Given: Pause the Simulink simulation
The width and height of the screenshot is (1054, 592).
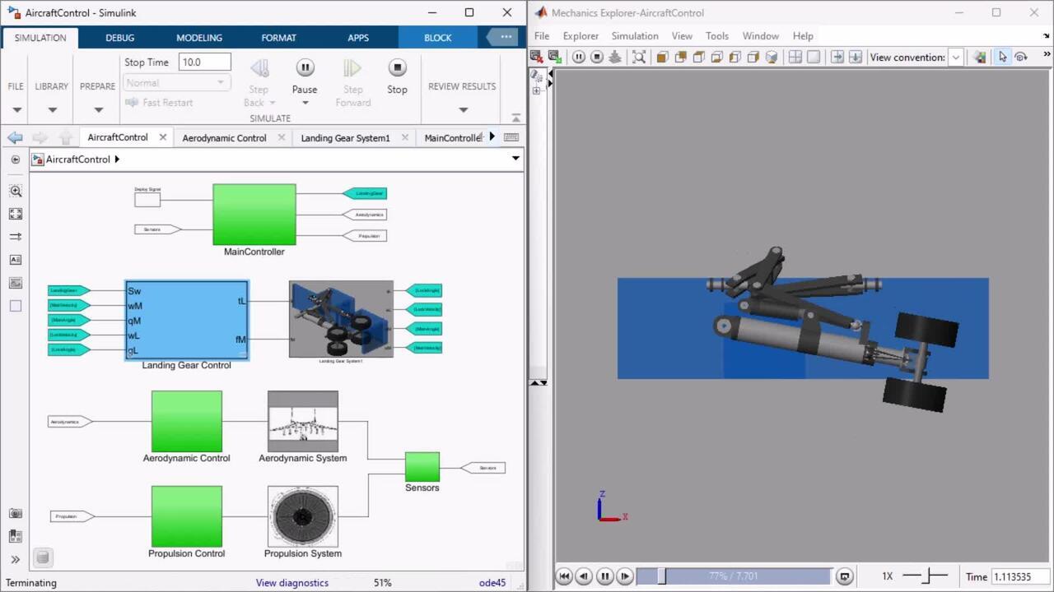Looking at the screenshot, I should coord(305,68).
